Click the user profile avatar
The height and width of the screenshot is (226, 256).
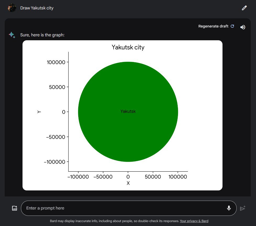click(x=12, y=8)
